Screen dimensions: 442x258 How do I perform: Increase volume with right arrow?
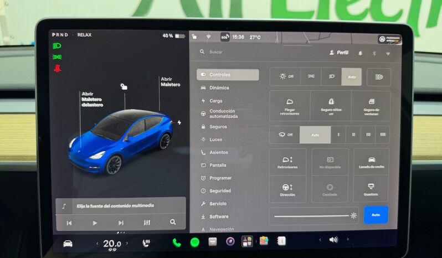point(348,239)
